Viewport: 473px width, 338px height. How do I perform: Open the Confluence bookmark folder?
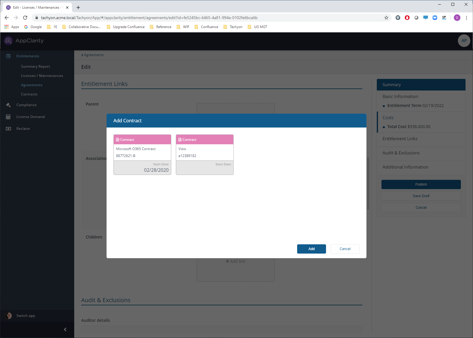(206, 27)
